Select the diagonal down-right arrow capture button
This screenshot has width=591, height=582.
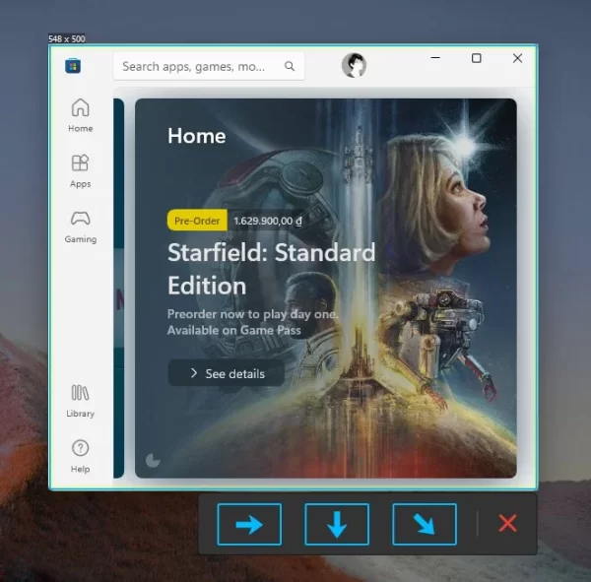coord(425,524)
